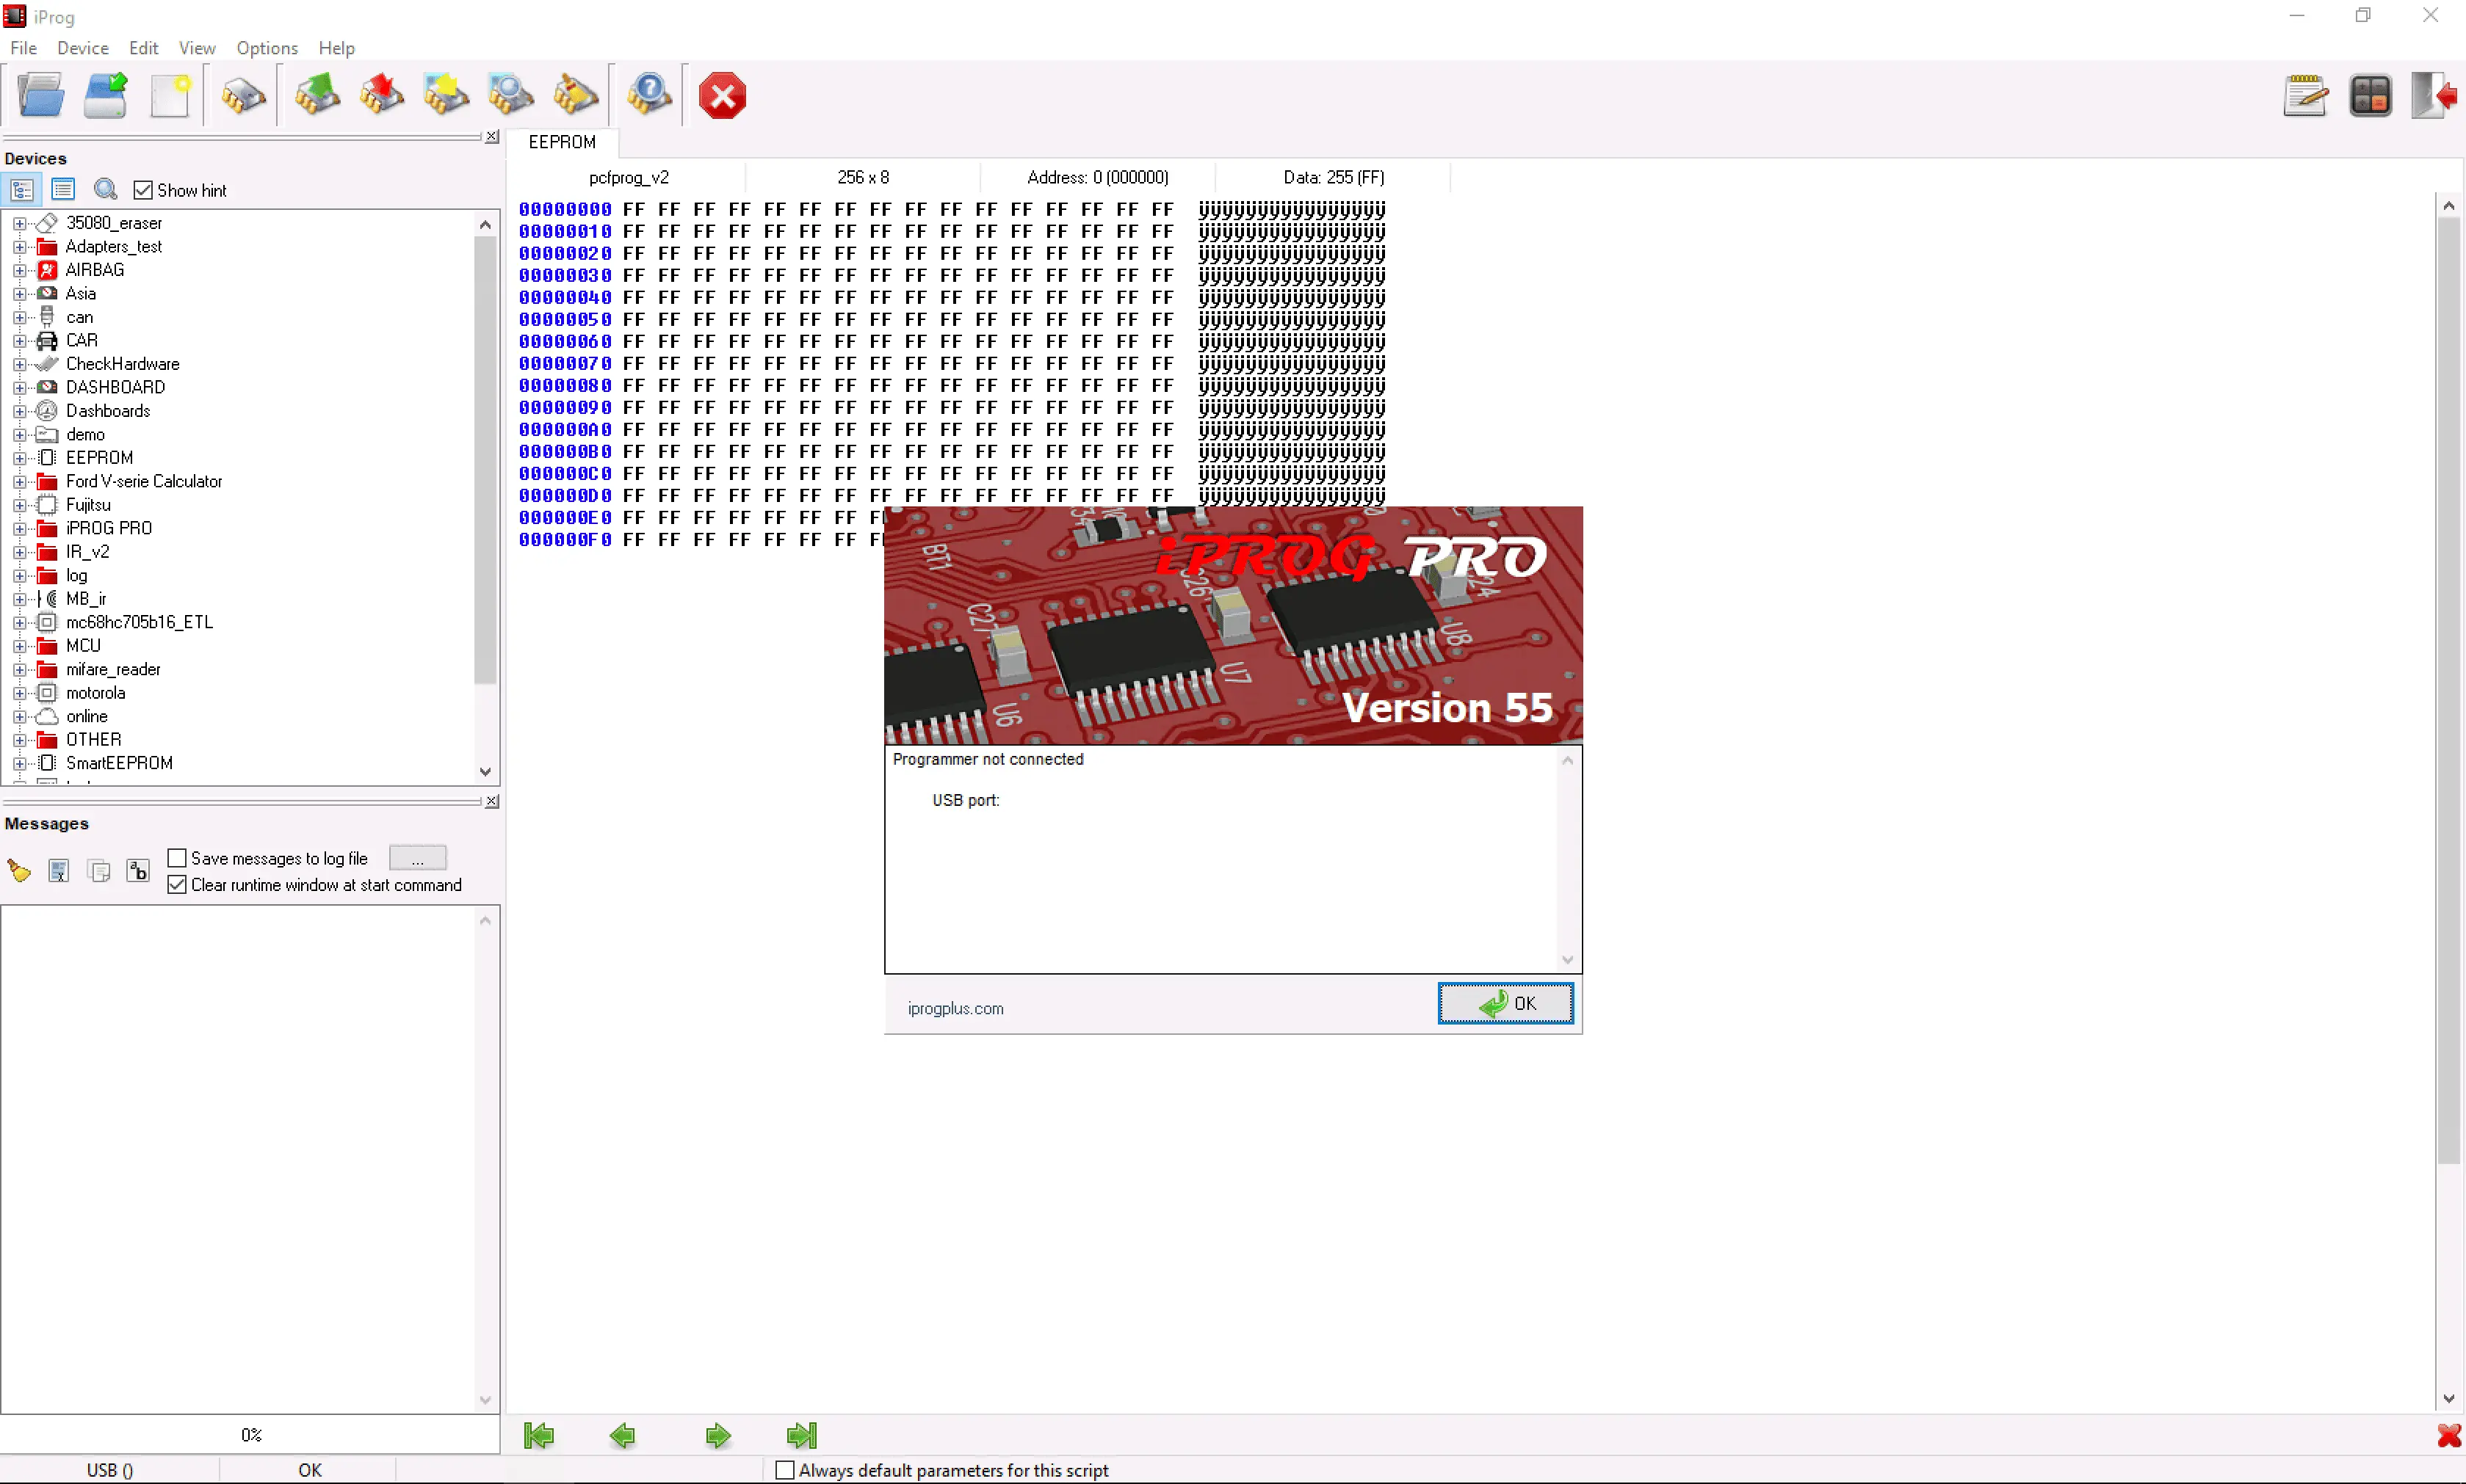The width and height of the screenshot is (2466, 1484).
Task: Click OK in the iPROG PRO dialog
Action: click(x=1505, y=1003)
